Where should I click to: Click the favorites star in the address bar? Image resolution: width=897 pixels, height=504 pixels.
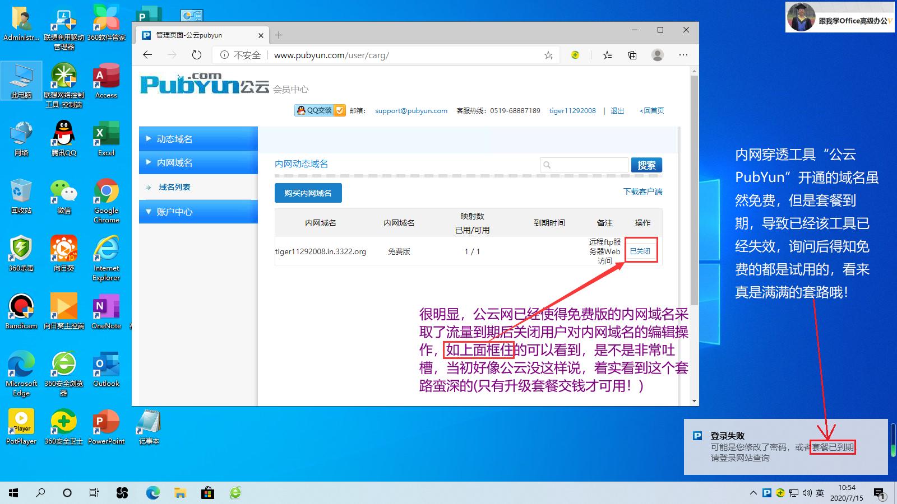pos(548,55)
